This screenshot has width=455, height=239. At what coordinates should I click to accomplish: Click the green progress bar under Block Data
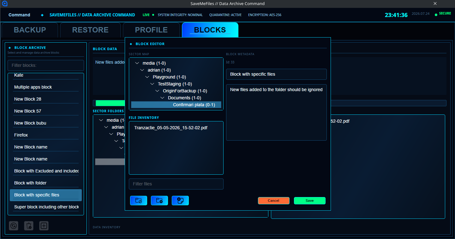pos(110,103)
